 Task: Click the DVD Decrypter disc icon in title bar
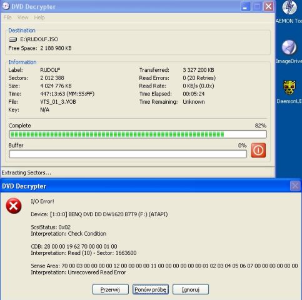click(6, 6)
